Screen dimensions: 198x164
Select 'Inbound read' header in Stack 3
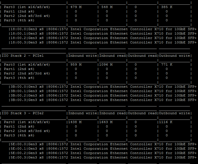point(112,113)
